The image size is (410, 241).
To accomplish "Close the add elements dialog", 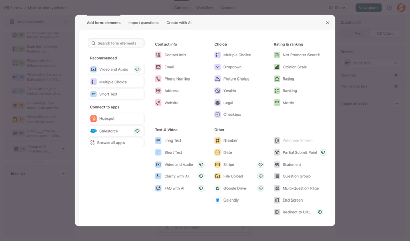I will point(327,23).
